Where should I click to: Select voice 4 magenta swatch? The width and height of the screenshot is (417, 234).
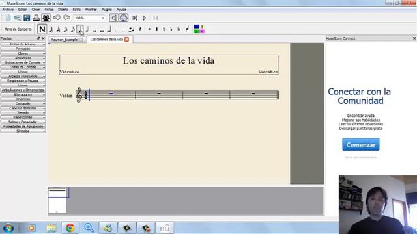202,31
